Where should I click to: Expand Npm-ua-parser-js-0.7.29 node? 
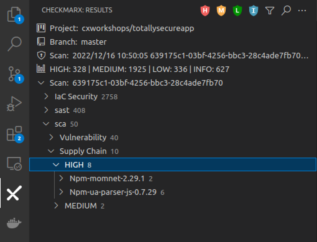click(61, 192)
